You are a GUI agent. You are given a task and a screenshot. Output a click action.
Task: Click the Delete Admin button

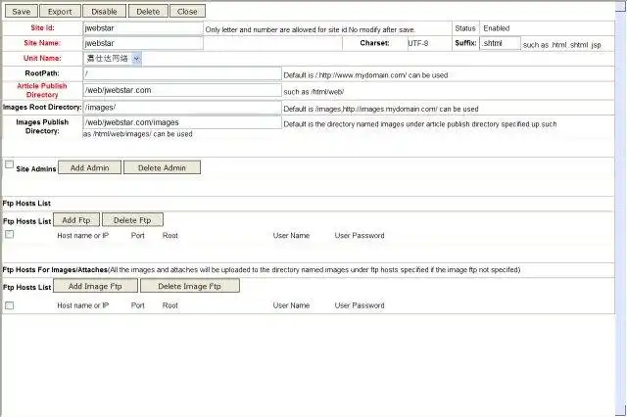point(162,167)
